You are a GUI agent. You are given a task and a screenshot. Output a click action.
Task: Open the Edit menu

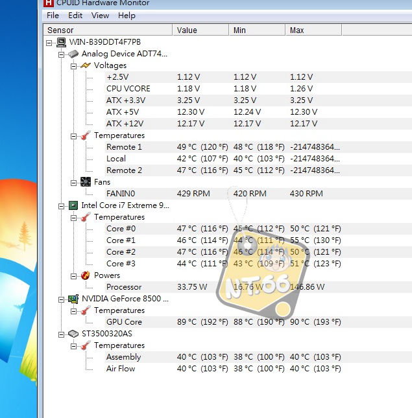pyautogui.click(x=75, y=16)
